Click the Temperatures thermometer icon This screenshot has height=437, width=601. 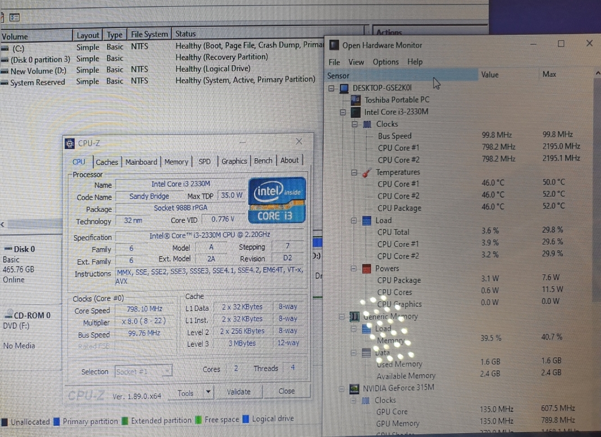click(367, 172)
